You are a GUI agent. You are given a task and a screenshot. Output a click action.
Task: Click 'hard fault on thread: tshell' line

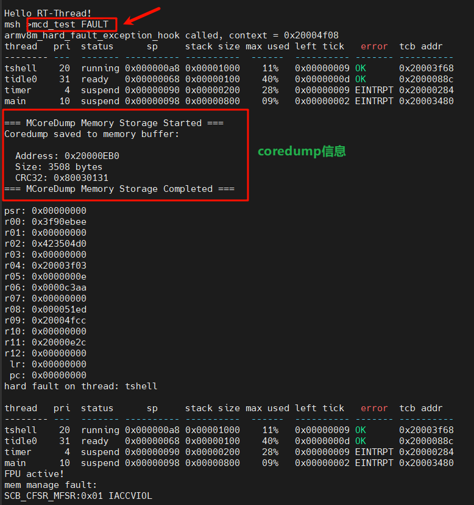pos(81,386)
